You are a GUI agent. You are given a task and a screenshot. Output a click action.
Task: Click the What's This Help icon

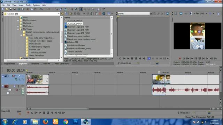[103, 9]
